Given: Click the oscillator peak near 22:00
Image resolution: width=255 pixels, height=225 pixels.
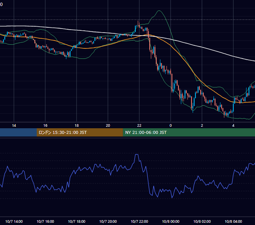Looking at the screenshot, I should tap(136, 154).
